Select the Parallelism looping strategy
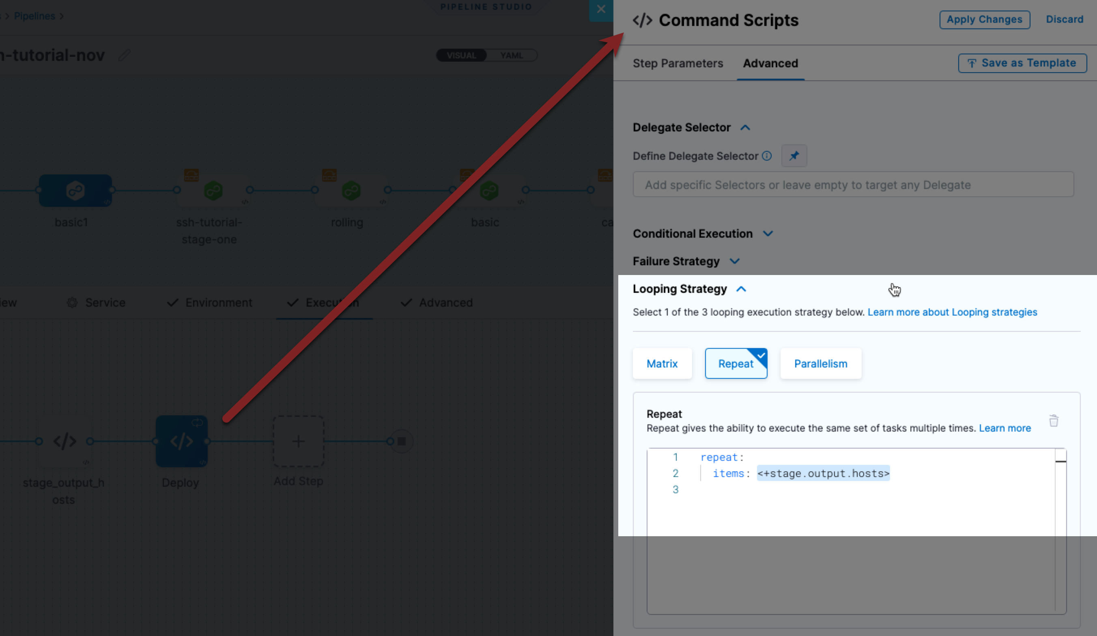This screenshot has width=1097, height=636. click(x=821, y=363)
